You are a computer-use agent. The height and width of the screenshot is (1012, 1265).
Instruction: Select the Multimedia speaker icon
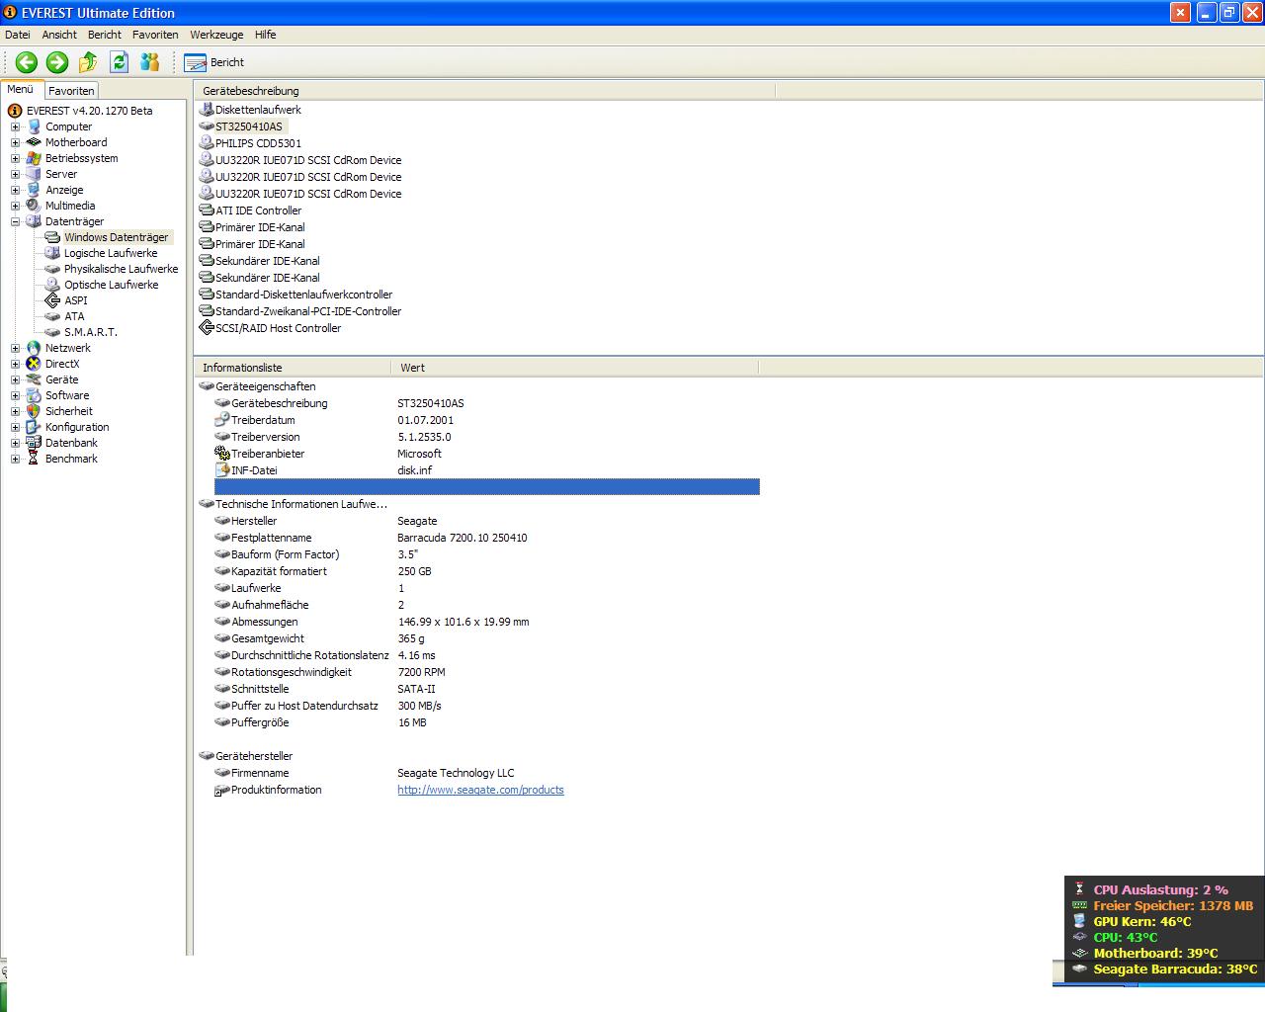pyautogui.click(x=34, y=206)
